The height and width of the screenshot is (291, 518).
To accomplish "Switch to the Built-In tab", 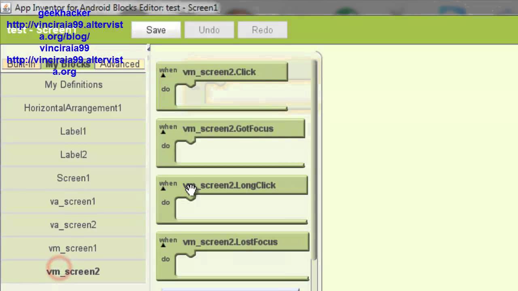I will click(21, 64).
